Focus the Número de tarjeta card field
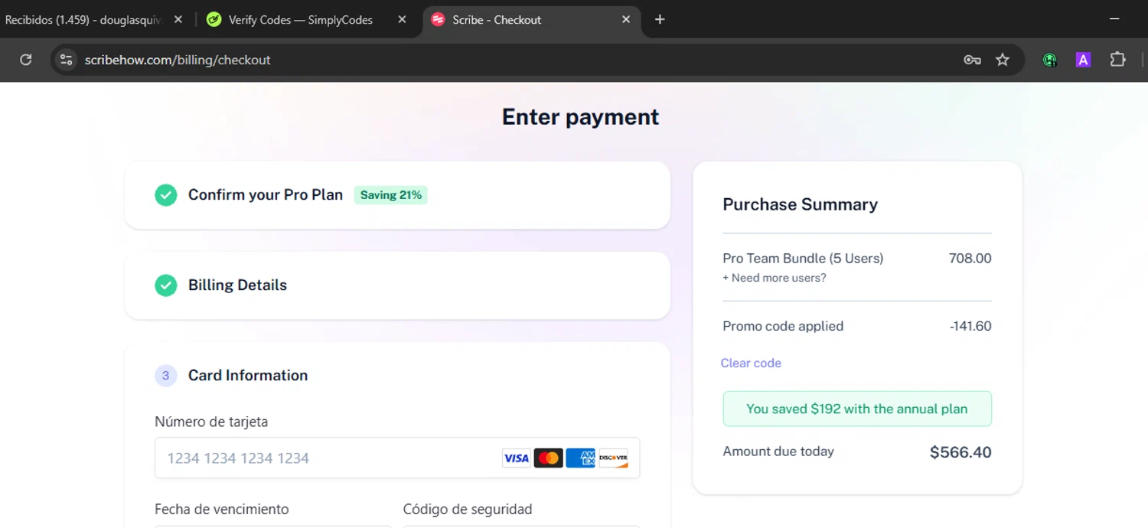Screen dimensions: 1148x528 pyautogui.click(x=397, y=458)
